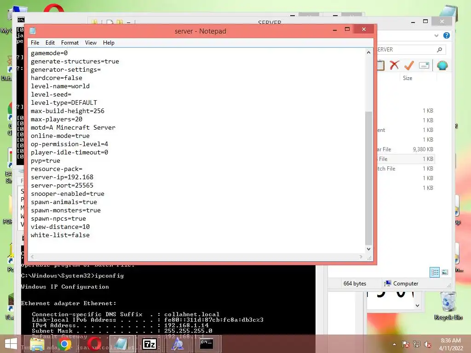Click the search magnifier in Explorer
Screen dimensions: 471x353
pos(439,50)
